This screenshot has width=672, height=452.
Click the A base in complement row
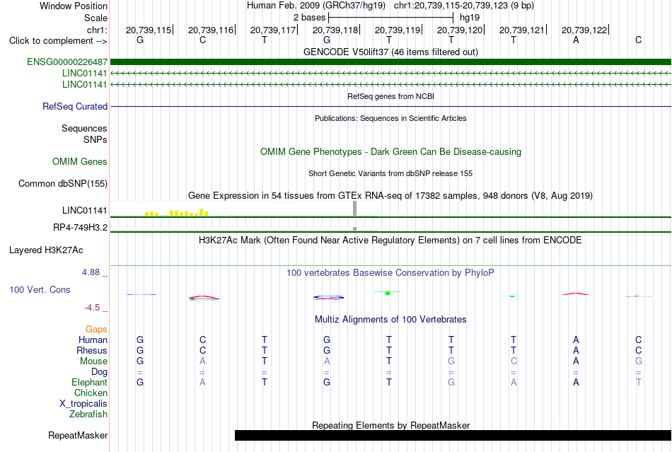coord(576,40)
